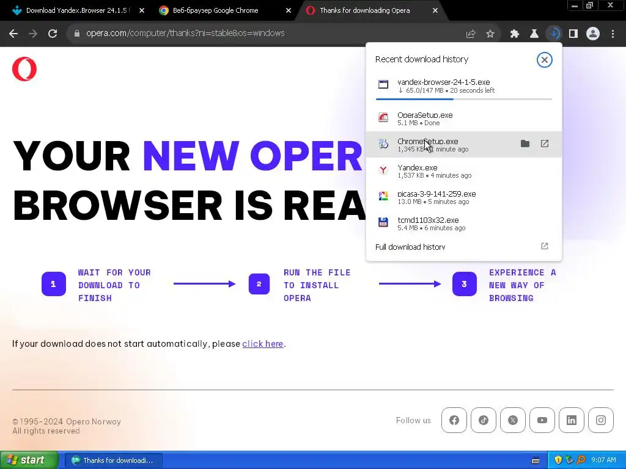This screenshot has width=626, height=469.
Task: Open the Extensions puzzle menu
Action: coord(515,34)
